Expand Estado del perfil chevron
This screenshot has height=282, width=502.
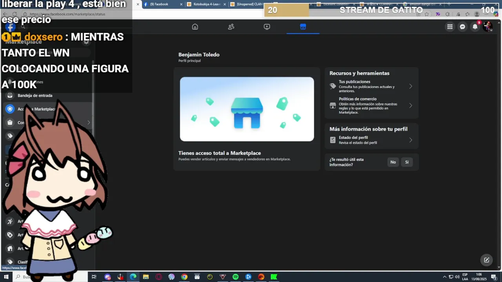(x=411, y=140)
